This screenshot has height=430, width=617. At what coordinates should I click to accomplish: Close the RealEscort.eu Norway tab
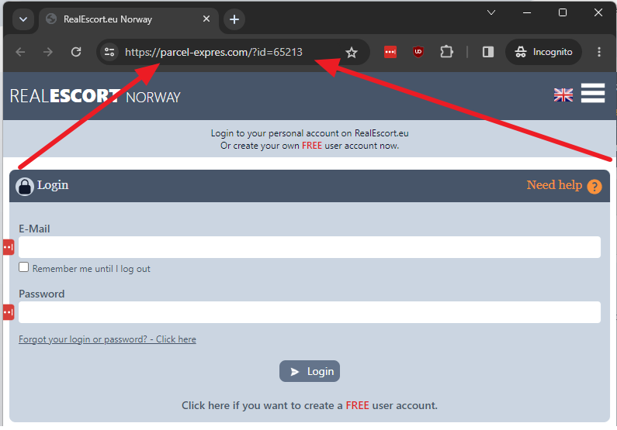pyautogui.click(x=206, y=19)
